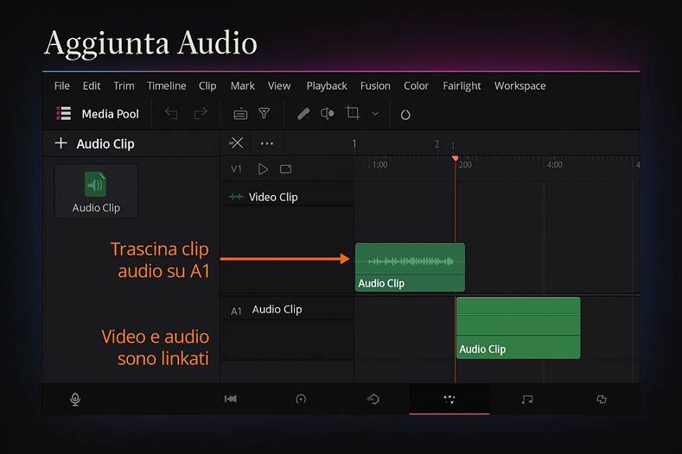682x454 pixels.
Task: Select Audio Clip thumbnail in media pool
Action: (96, 191)
